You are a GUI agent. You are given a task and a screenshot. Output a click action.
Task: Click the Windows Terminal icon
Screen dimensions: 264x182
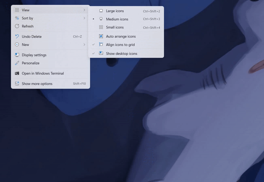point(17,73)
